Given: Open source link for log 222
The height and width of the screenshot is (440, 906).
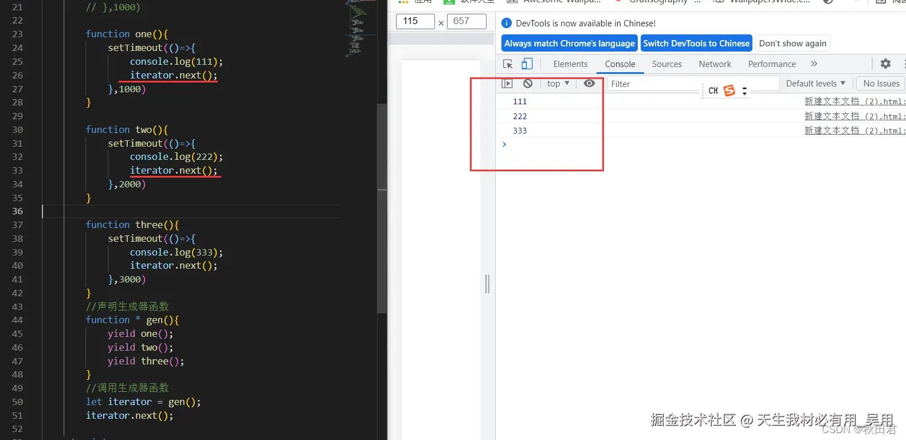Looking at the screenshot, I should 855,116.
